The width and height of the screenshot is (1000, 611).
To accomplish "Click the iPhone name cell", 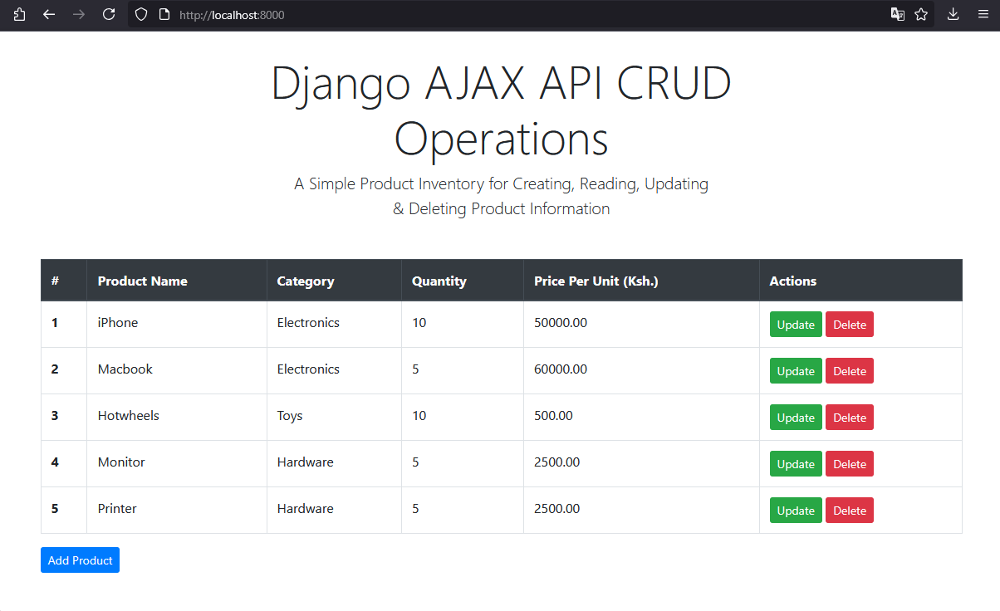I will (x=177, y=325).
